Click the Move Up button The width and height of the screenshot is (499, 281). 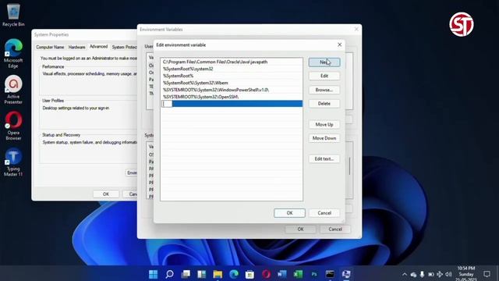pyautogui.click(x=324, y=125)
